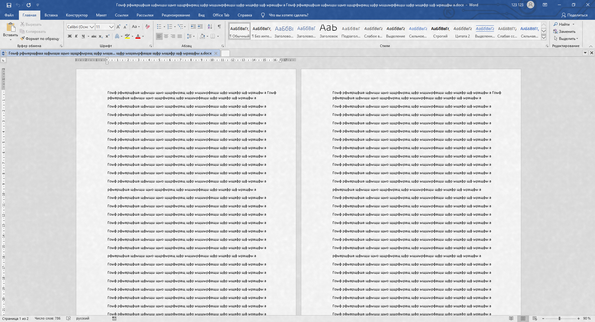Center-align the paragraph text
The image size is (595, 322).
(x=166, y=36)
